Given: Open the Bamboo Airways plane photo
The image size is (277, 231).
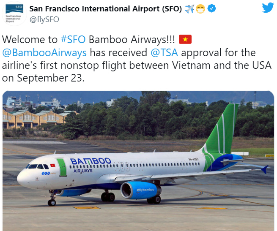Looking at the screenshot, I should point(138,161).
